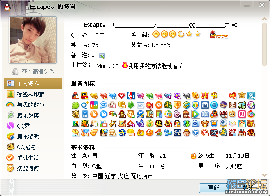Viewport: 270px width, 196px height.
Task: Open the 搜搜问问 sidebar tab
Action: click(33, 168)
